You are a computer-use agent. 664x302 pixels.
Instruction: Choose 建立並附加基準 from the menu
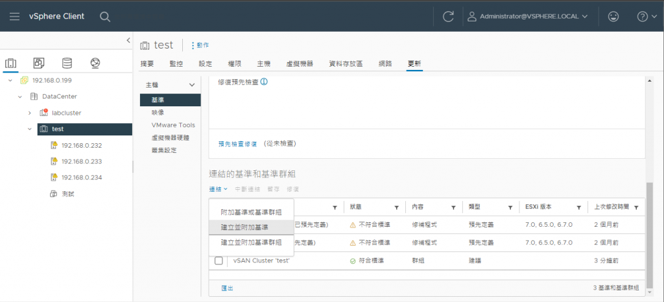(251, 227)
